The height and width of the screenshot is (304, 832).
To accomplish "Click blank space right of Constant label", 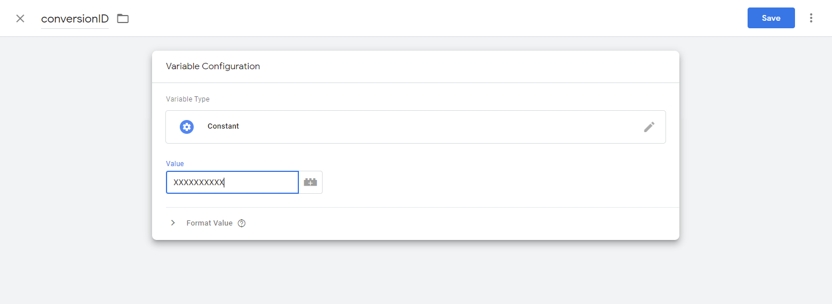I will 434,127.
